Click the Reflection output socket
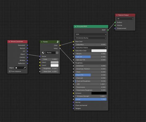Image resolution: width=146 pixels, height=122 pixels. tap(27, 63)
